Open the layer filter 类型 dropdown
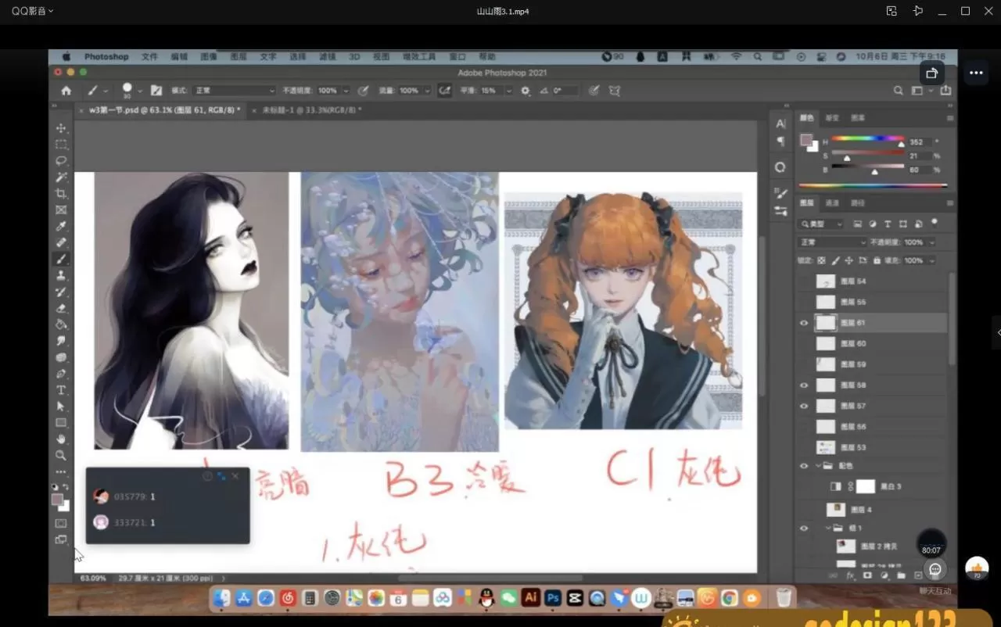Viewport: 1001px width, 627px height. (821, 224)
